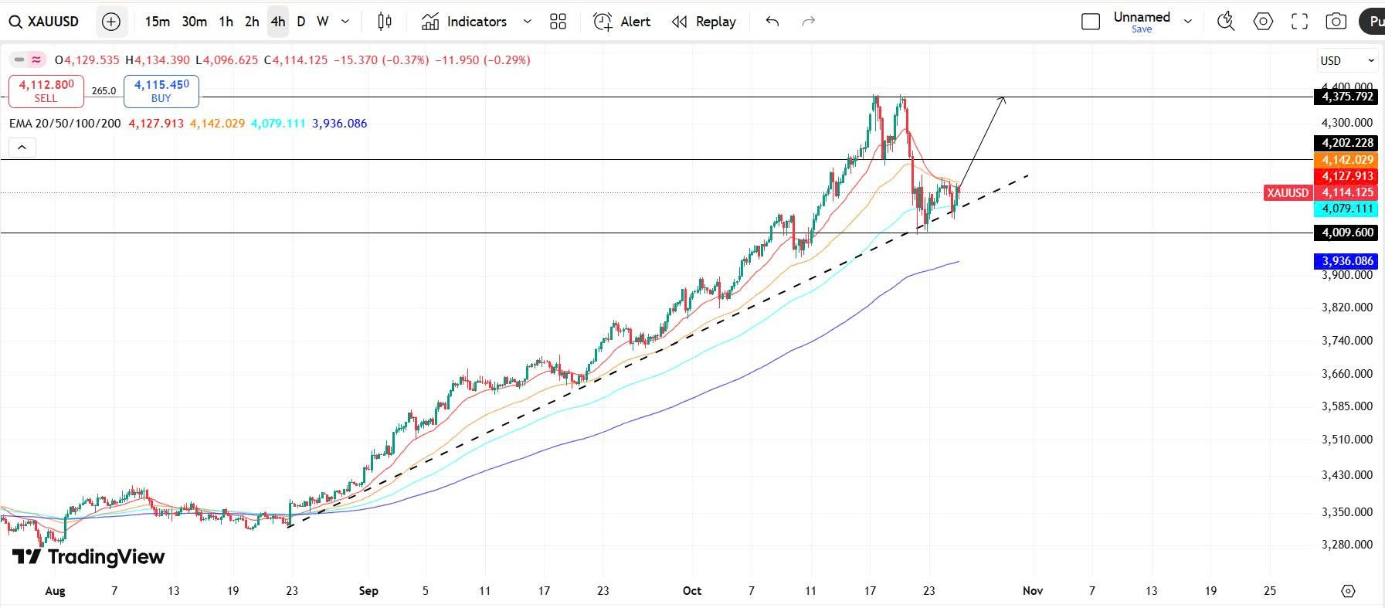Open the indicator templates grid icon
Viewport: 1385px width, 608px height.
pos(558,22)
